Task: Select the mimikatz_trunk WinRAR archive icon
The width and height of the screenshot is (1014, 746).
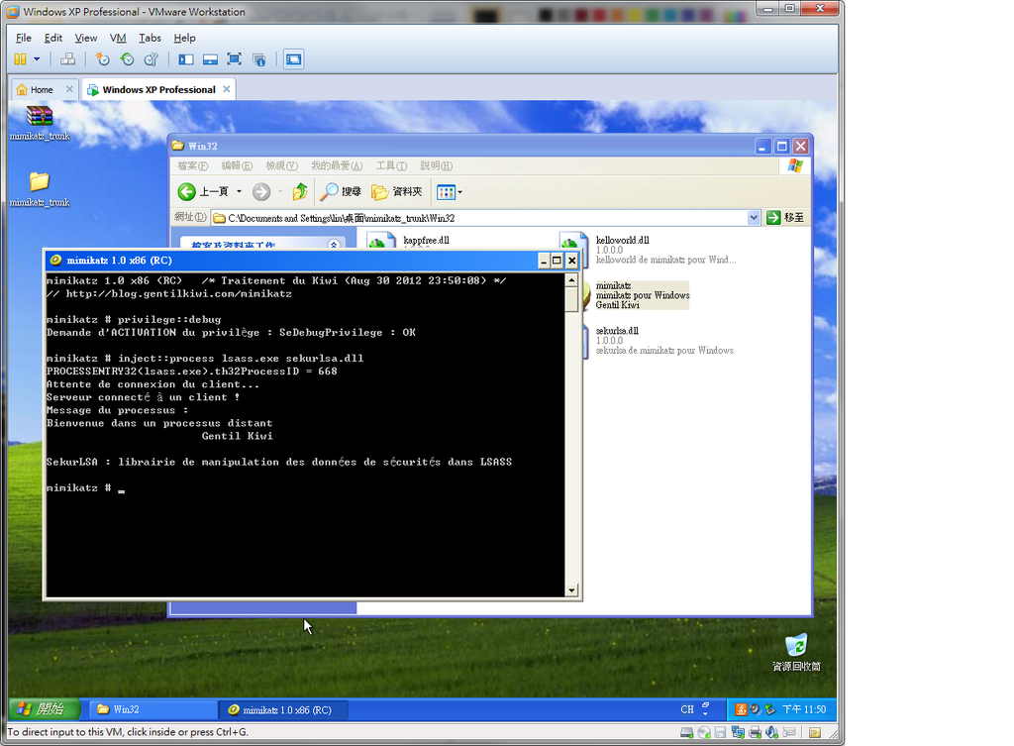Action: [x=40, y=123]
